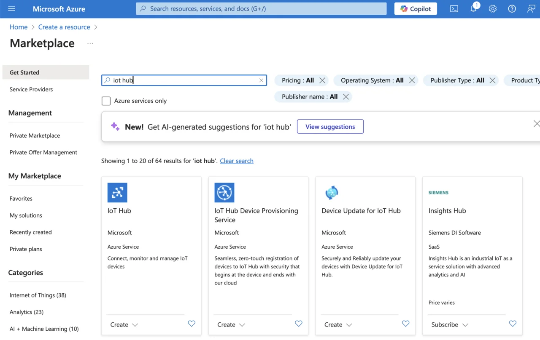This screenshot has width=540, height=340.
Task: Open the portal settings gear
Action: point(493,9)
